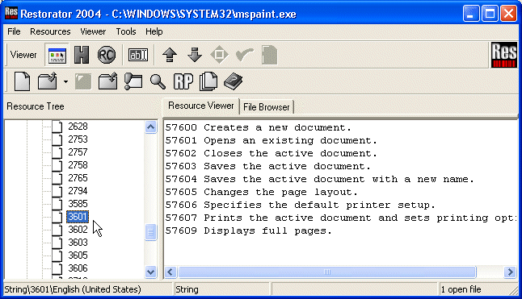Screen dimensions: 522x299
Task: Open the File menu
Action: [x=14, y=31]
